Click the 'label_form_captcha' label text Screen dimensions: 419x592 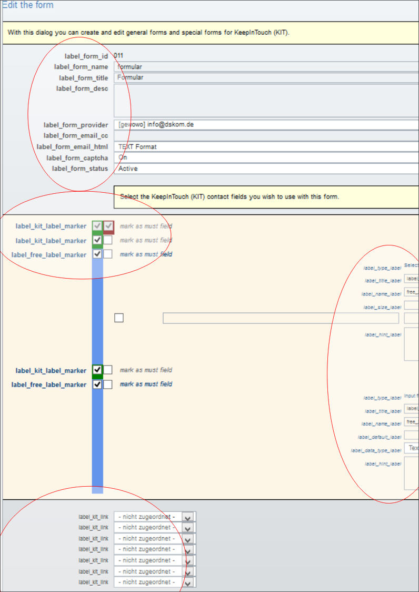(77, 158)
